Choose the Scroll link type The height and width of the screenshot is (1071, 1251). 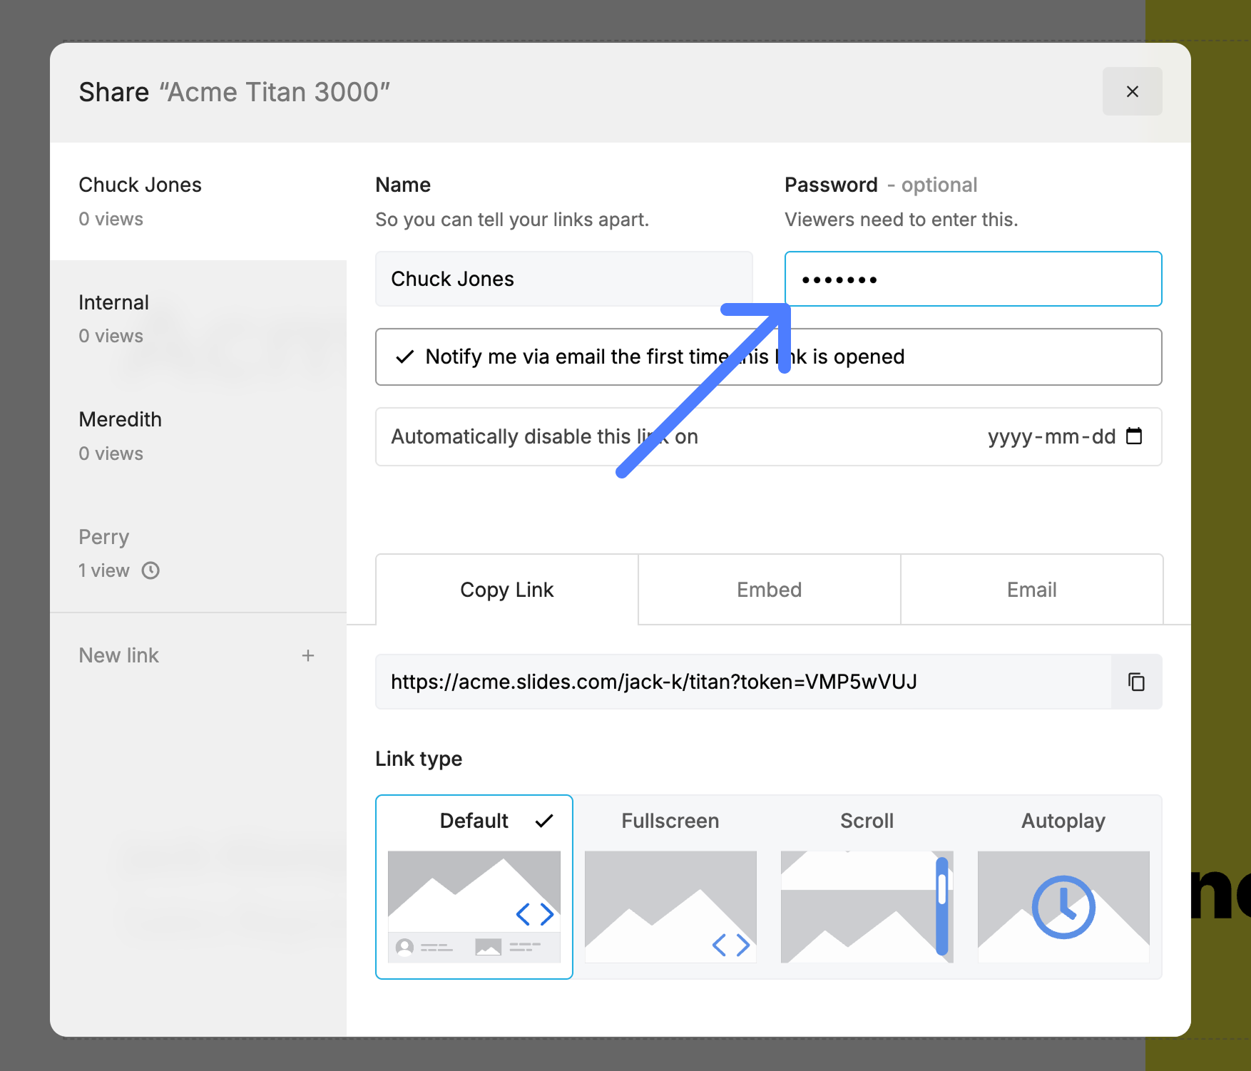pyautogui.click(x=867, y=886)
